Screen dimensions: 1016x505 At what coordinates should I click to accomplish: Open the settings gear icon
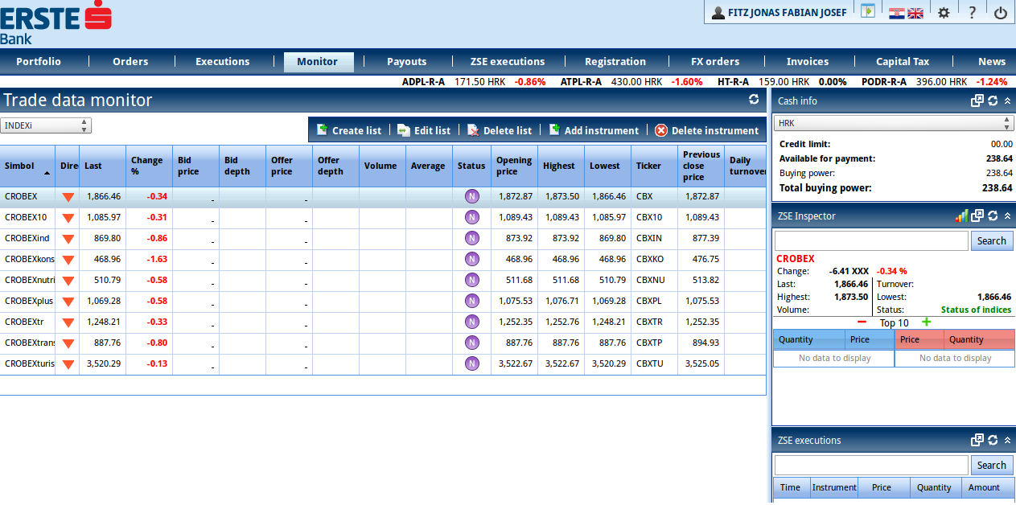pos(944,13)
